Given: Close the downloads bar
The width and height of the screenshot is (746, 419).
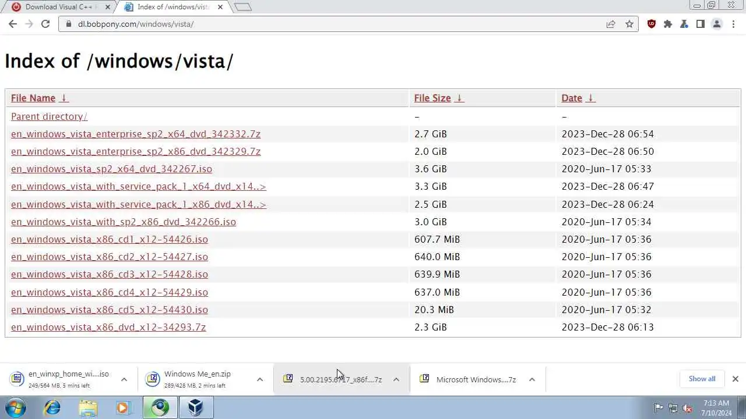Looking at the screenshot, I should pos(736,379).
